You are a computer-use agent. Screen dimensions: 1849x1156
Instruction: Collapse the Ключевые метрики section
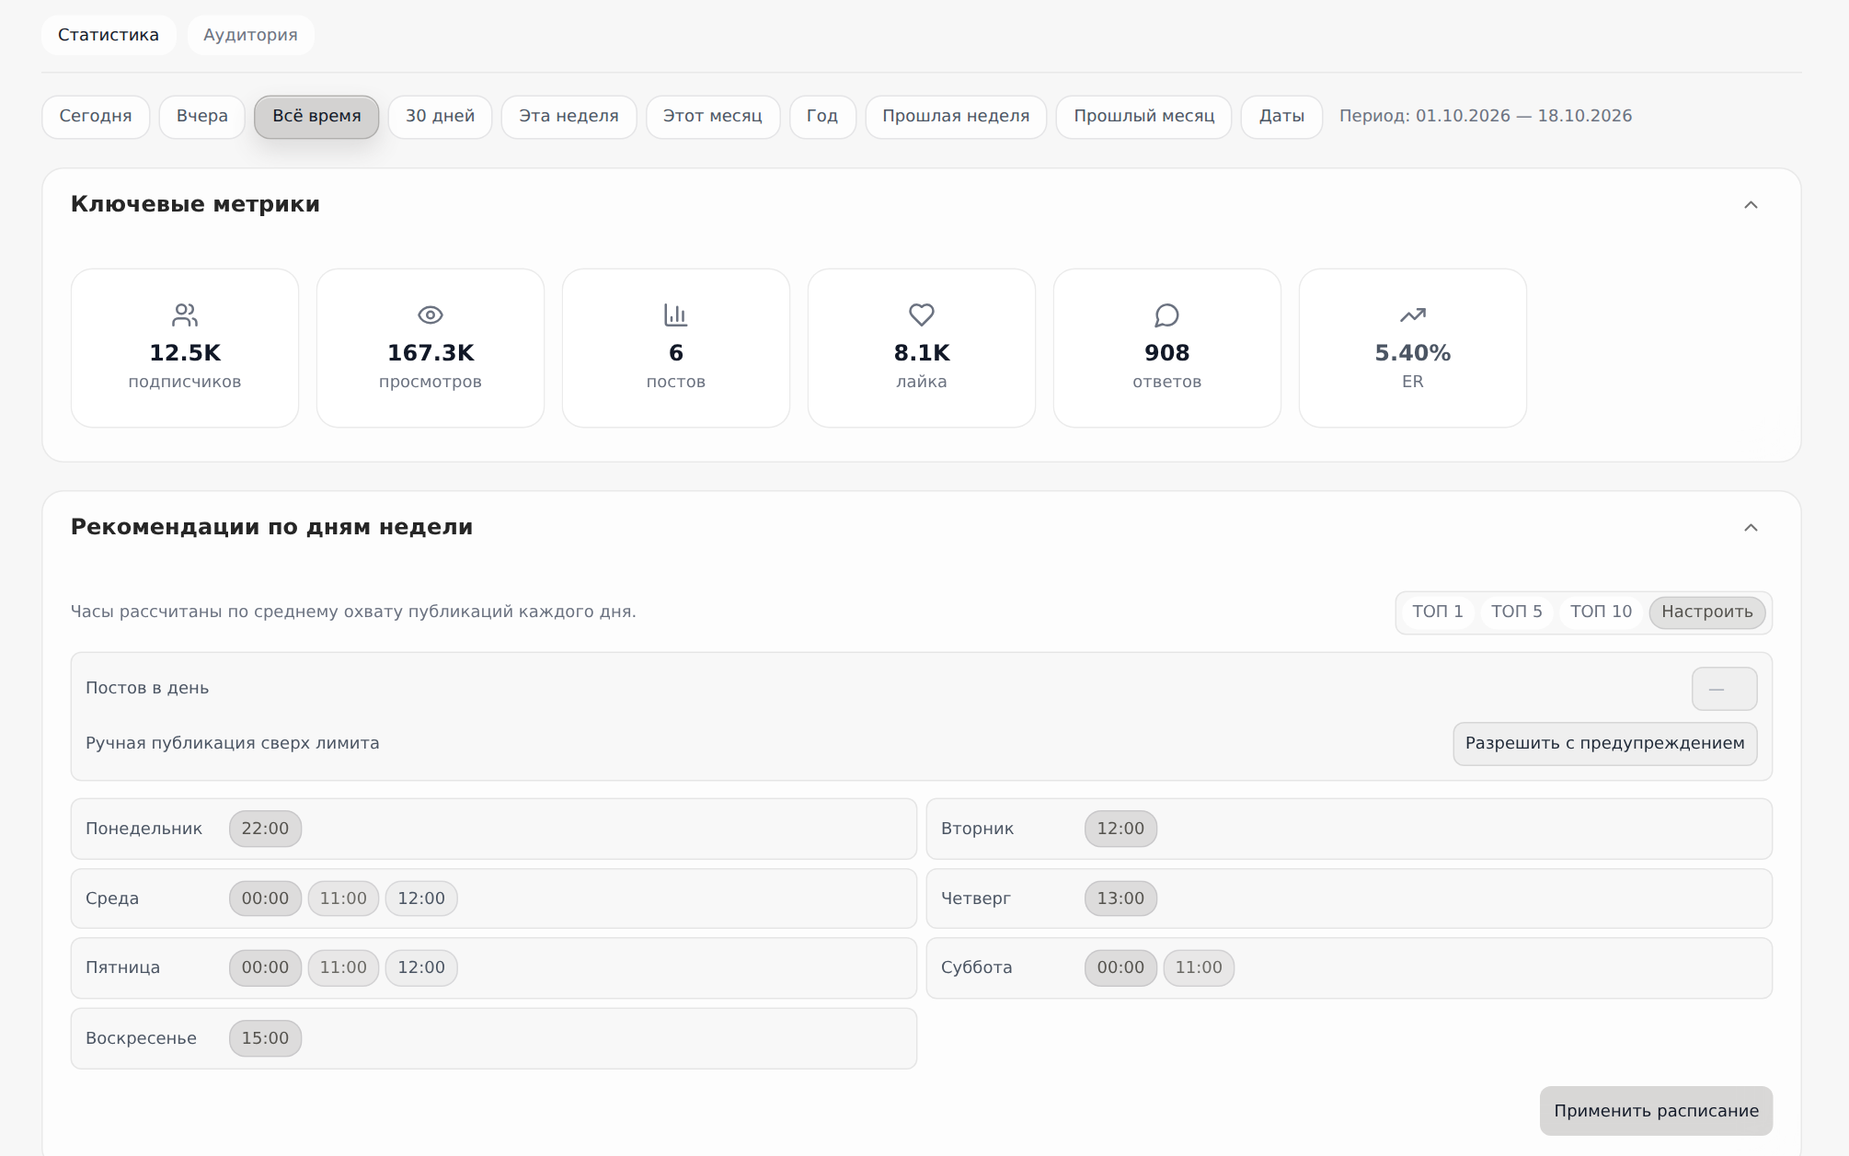tap(1751, 205)
